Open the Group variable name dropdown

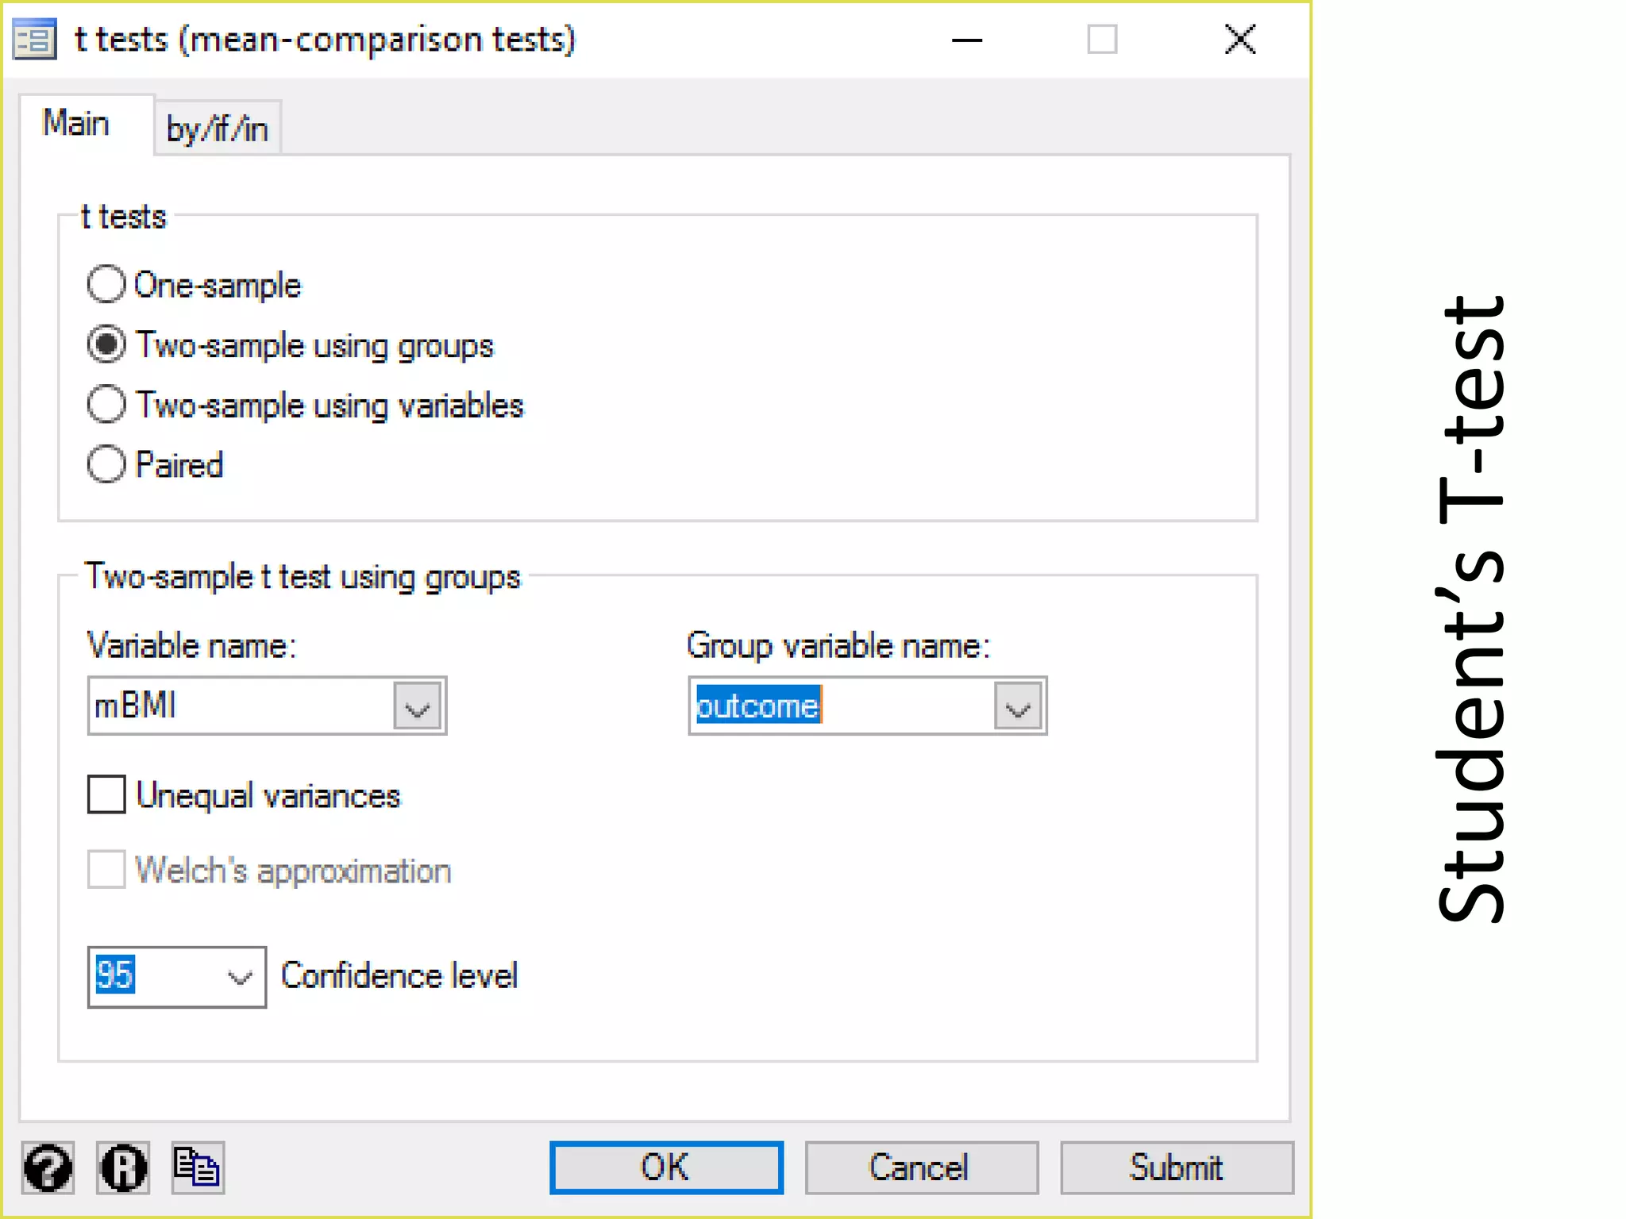pos(1019,706)
